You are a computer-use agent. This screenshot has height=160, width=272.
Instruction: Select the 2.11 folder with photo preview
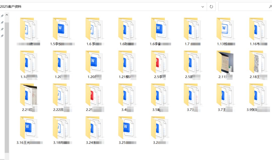pyautogui.click(x=225, y=65)
